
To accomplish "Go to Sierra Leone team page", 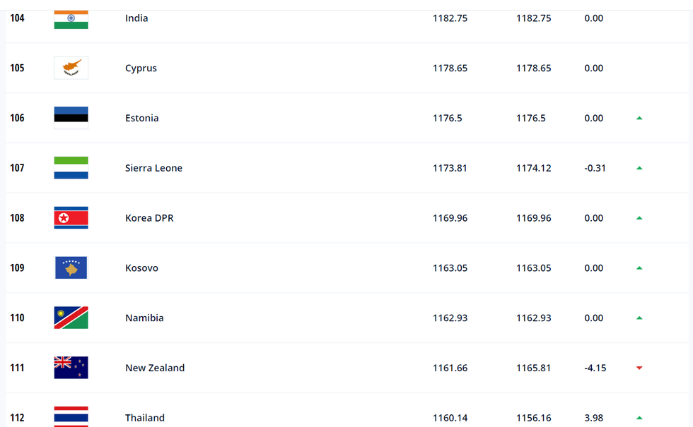I will coord(153,168).
